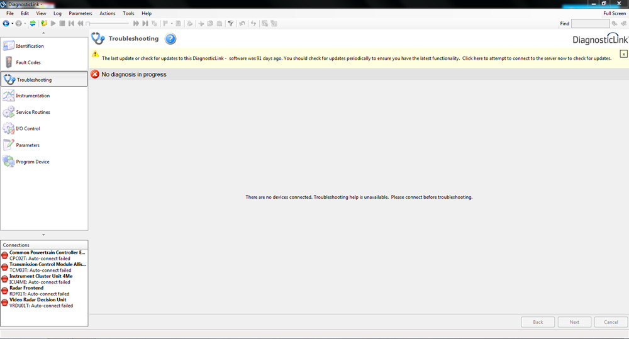Click the blue Back navigation arrow

(6, 24)
